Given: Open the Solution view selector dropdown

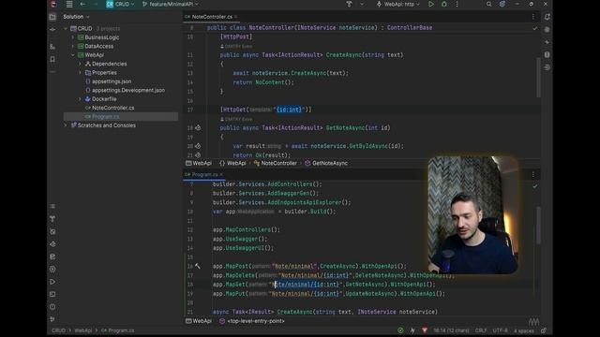Looking at the screenshot, I should (76, 17).
